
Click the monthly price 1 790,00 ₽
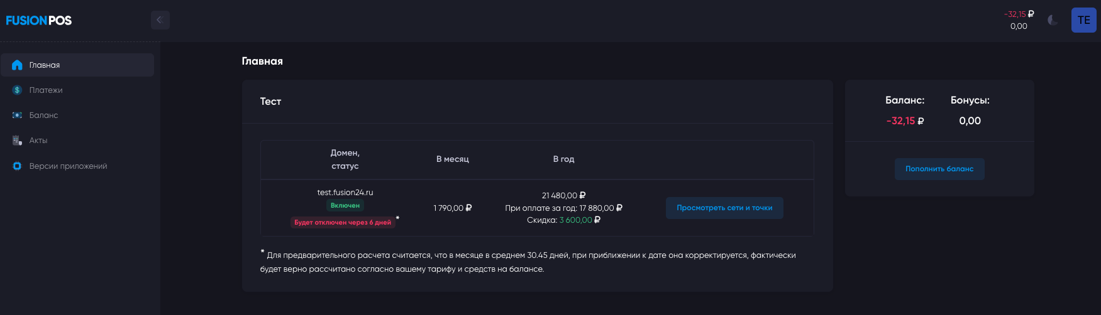tap(453, 208)
